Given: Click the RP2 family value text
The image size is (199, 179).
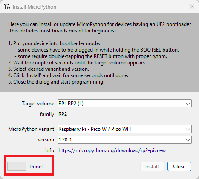Looking at the screenshot, I should click(x=63, y=114).
